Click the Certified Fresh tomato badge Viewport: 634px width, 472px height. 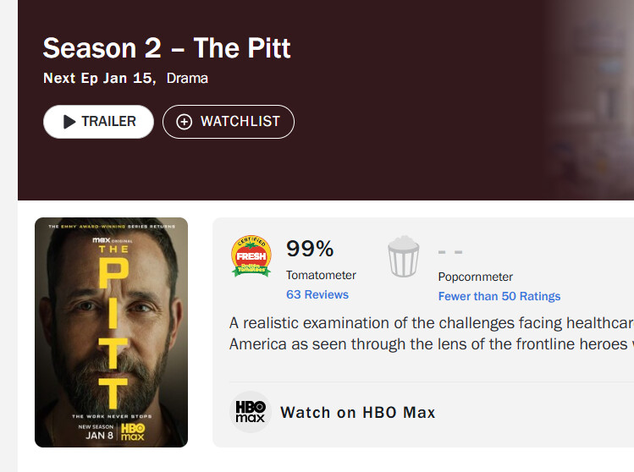tap(251, 255)
